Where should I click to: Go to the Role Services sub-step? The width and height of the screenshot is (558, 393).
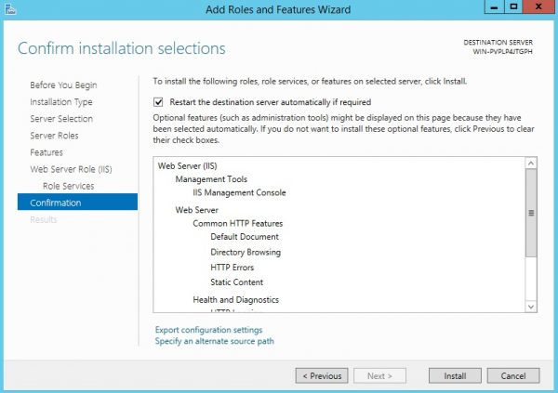[x=68, y=186]
